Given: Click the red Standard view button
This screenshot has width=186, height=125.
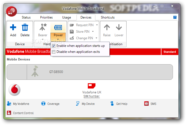Looking at the screenshot, I should [170, 52].
